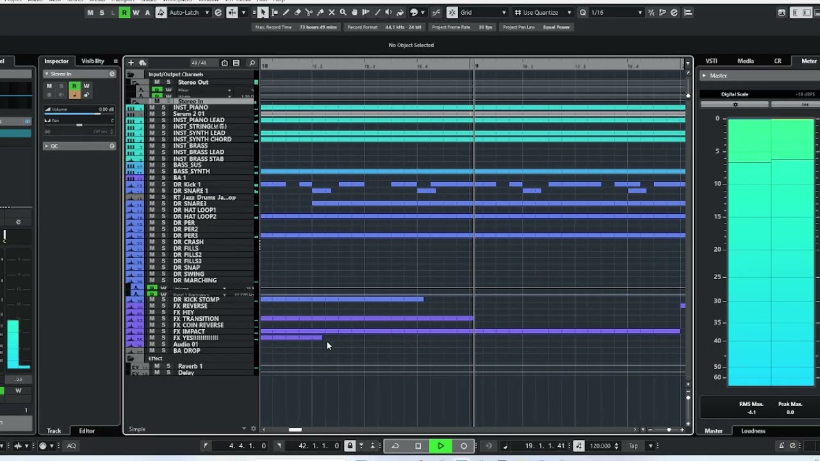Switch to the Loudness tab

point(753,431)
